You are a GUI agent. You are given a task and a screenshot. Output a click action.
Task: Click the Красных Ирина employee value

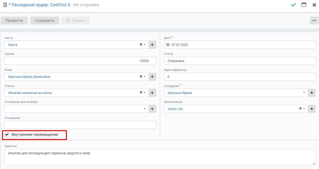tap(180, 93)
